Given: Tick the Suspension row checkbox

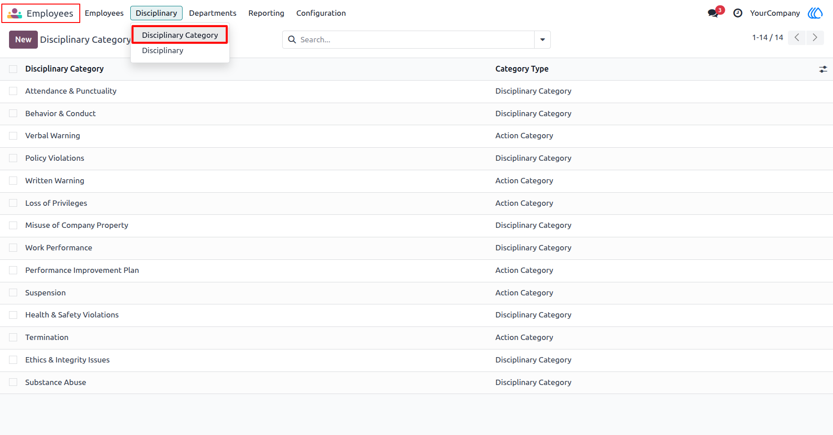Looking at the screenshot, I should [x=13, y=293].
